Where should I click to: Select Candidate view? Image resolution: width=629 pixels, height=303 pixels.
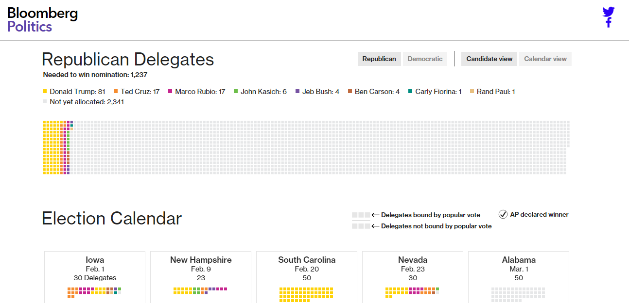(489, 59)
